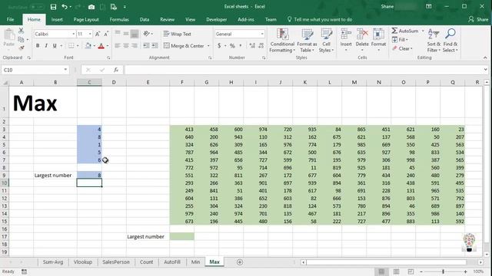
Task: Open the Vlookup sheet tab
Action: click(x=83, y=262)
